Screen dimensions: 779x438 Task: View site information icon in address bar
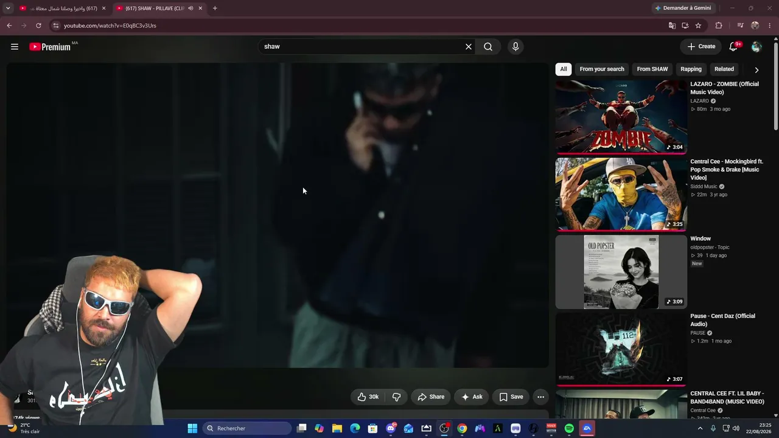point(55,26)
